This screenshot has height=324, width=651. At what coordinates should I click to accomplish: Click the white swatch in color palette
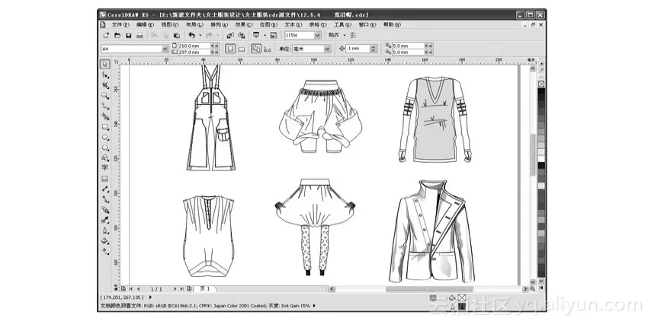[x=541, y=159]
